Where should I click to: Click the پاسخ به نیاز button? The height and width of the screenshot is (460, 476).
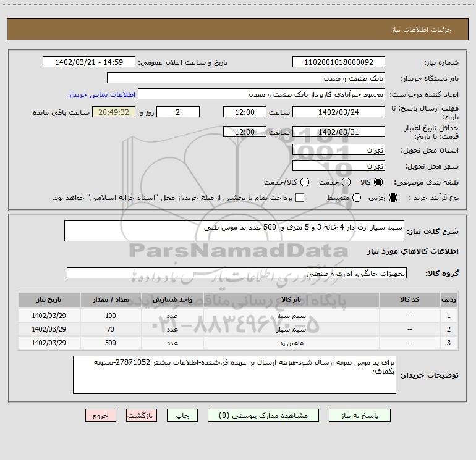pos(359,416)
